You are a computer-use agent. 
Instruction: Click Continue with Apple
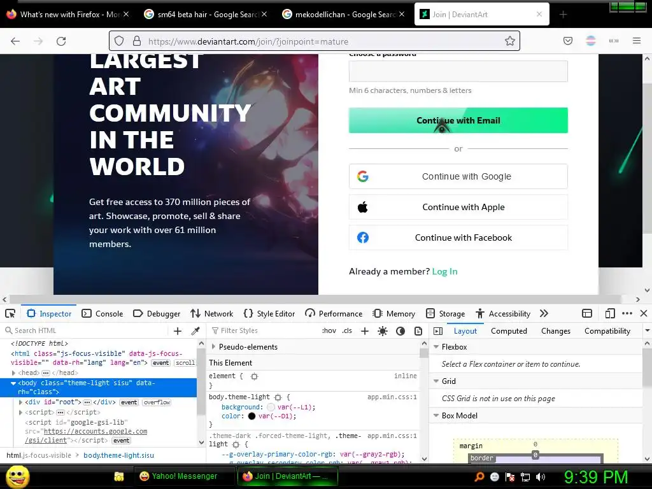pyautogui.click(x=458, y=207)
